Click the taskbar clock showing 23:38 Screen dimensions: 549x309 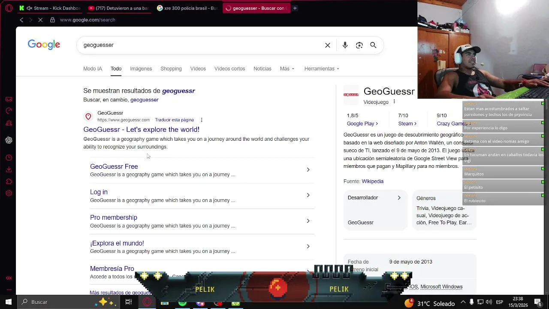click(x=518, y=302)
